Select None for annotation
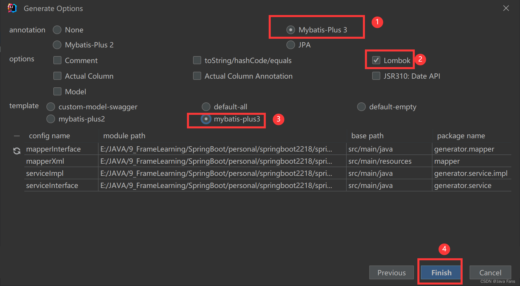Screen dimensions: 520x286 [57, 30]
